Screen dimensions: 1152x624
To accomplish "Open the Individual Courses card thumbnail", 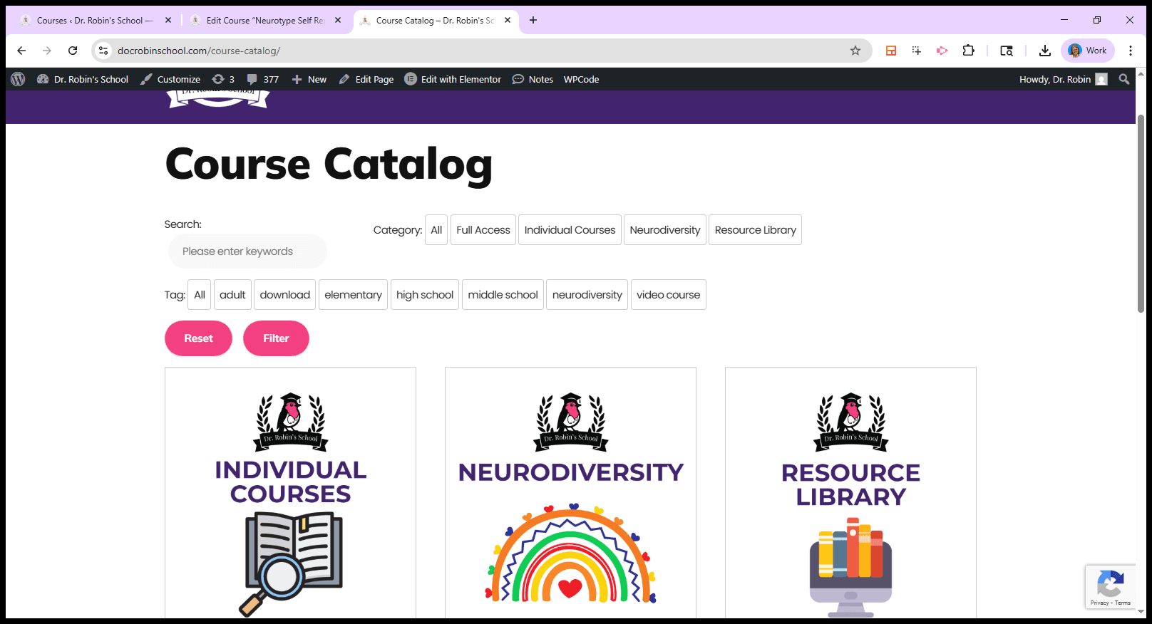I will (x=290, y=493).
